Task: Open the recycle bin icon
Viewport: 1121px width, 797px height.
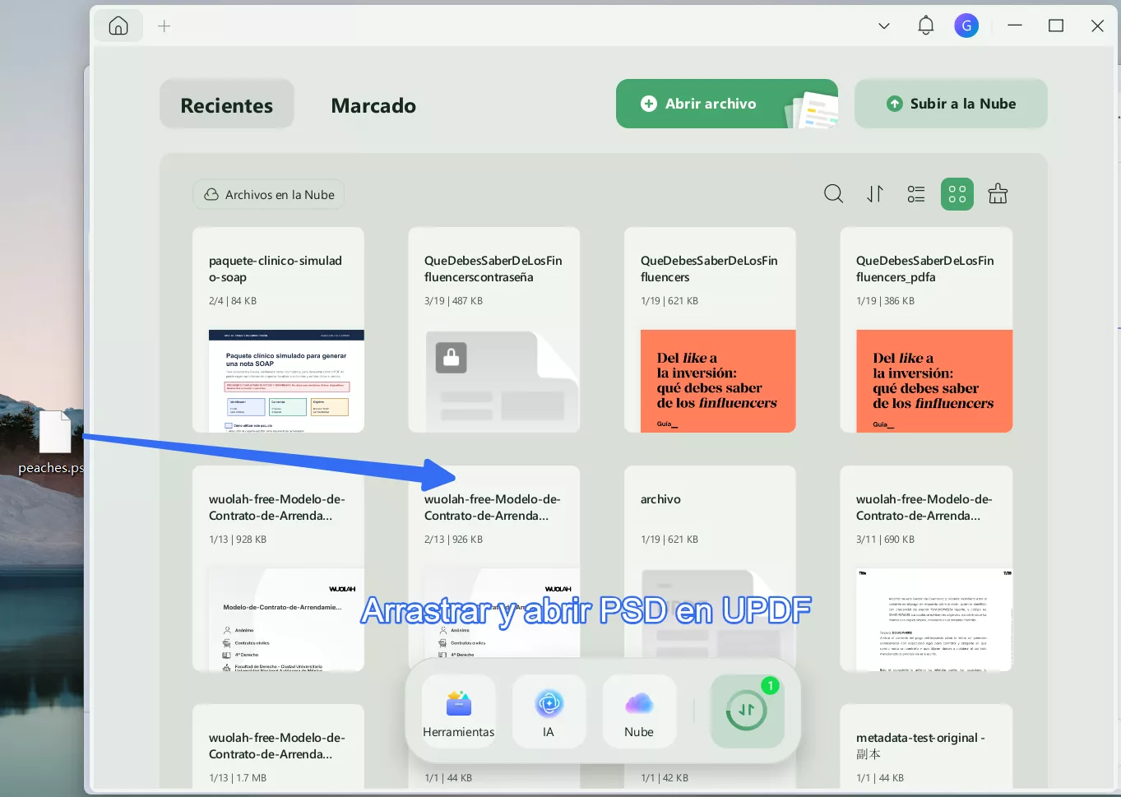Action: 998,193
